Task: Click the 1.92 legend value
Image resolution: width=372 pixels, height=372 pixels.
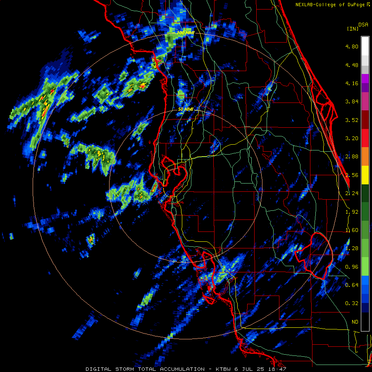Action: click(352, 212)
